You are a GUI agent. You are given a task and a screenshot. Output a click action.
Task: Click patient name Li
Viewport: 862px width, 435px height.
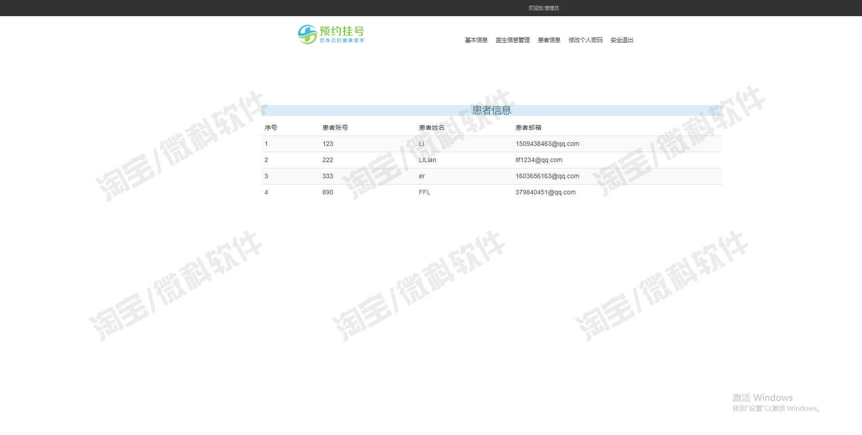(421, 144)
